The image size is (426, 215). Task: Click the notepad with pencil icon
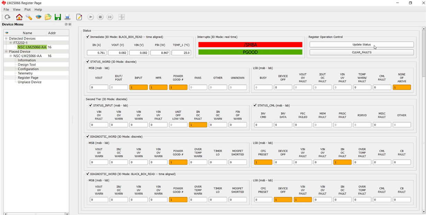pos(79,17)
